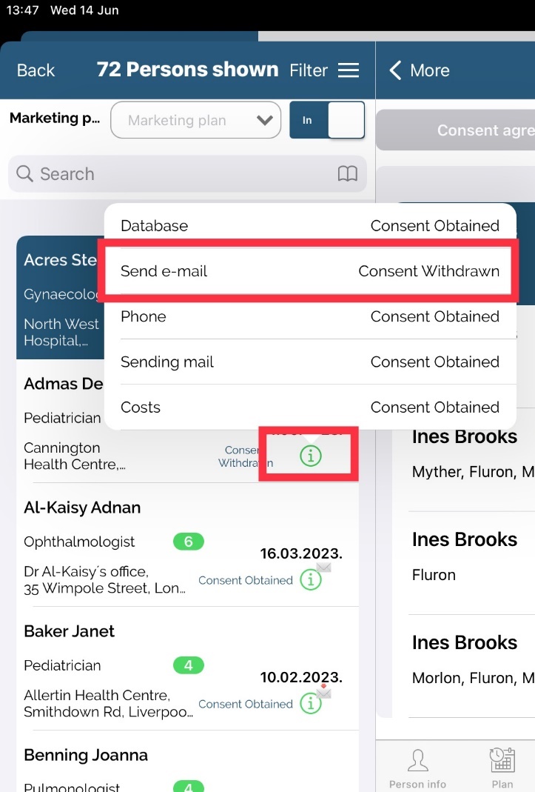Click the Search input field
The image size is (535, 792).
178,174
